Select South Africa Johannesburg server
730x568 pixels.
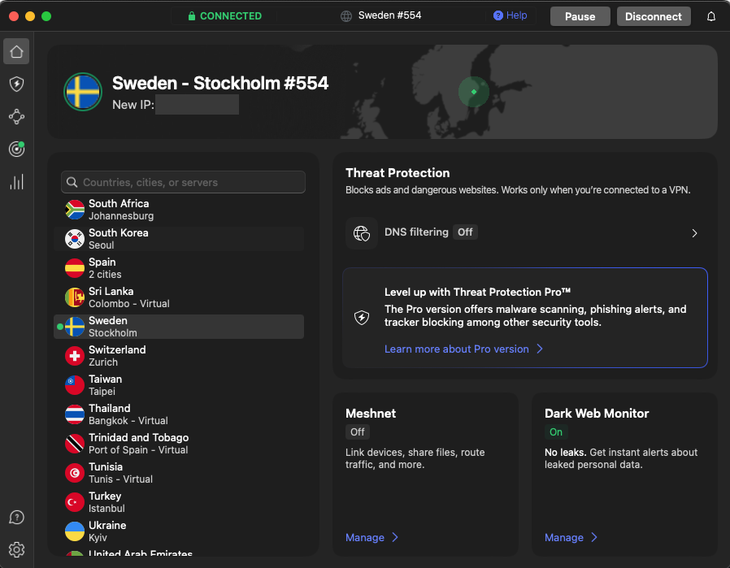179,210
